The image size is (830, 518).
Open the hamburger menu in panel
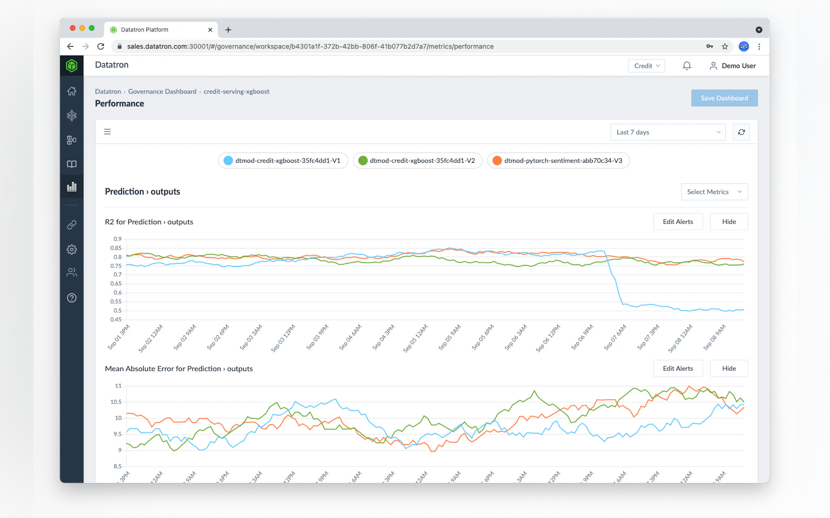108,132
